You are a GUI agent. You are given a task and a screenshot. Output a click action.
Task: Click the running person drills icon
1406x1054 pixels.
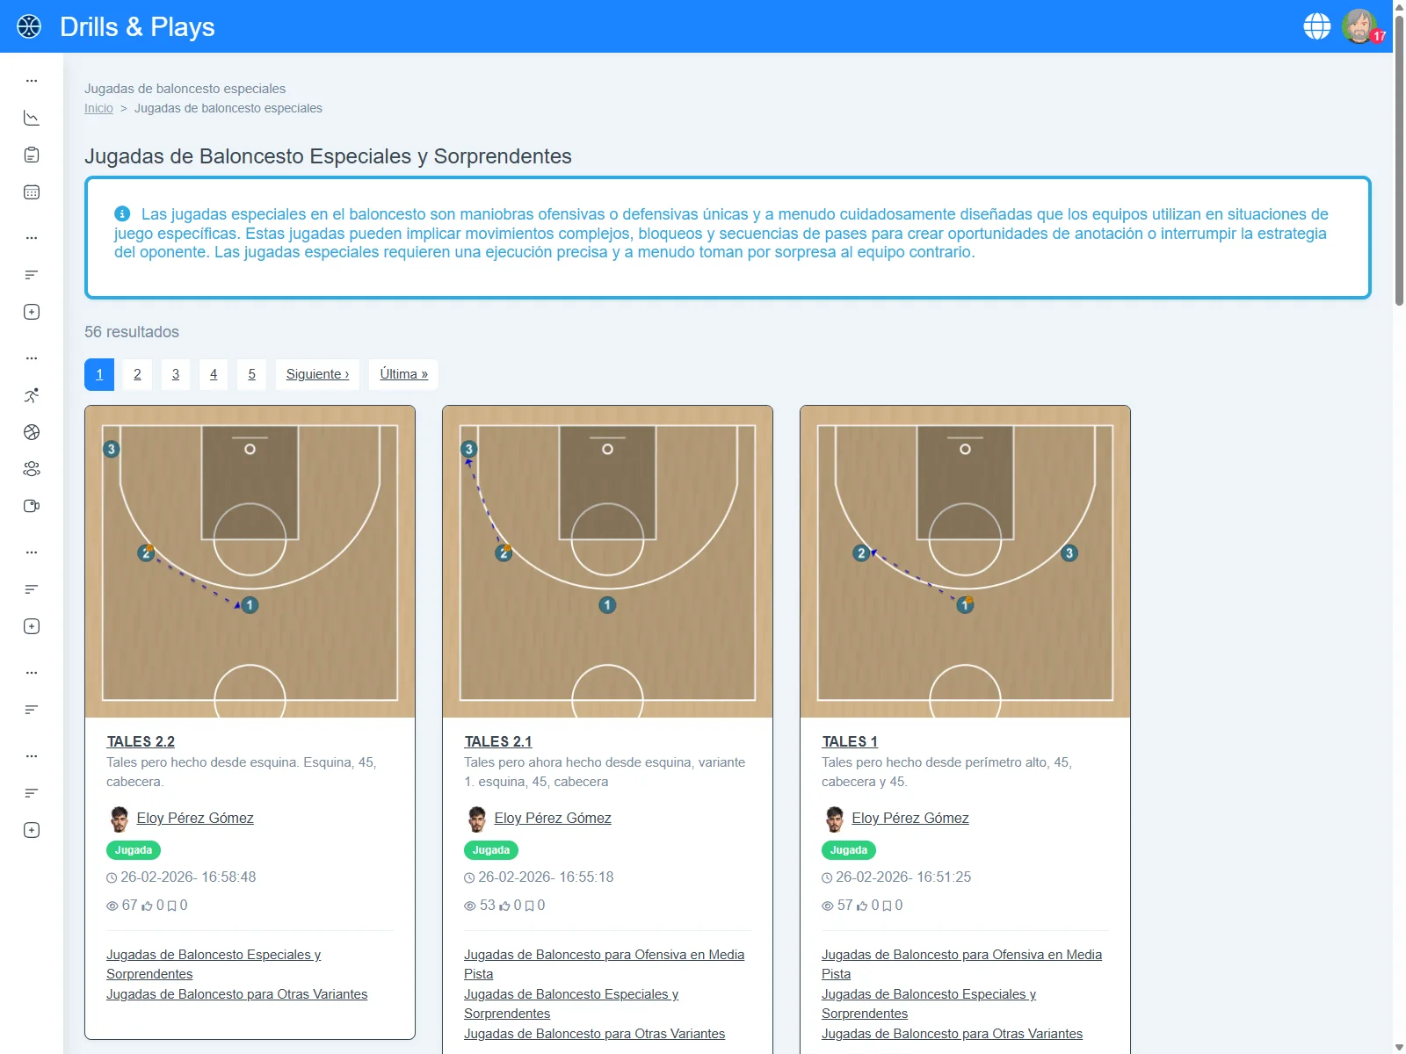(x=32, y=394)
